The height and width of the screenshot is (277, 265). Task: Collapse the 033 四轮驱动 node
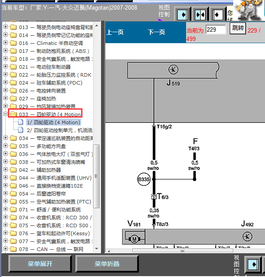(x=5, y=114)
